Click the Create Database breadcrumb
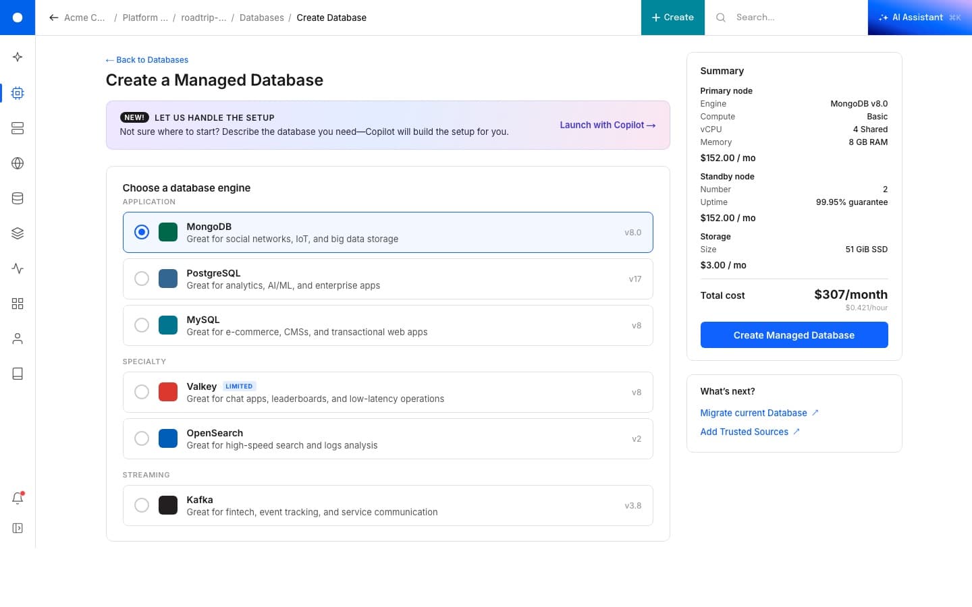This screenshot has width=972, height=607. coord(331,18)
